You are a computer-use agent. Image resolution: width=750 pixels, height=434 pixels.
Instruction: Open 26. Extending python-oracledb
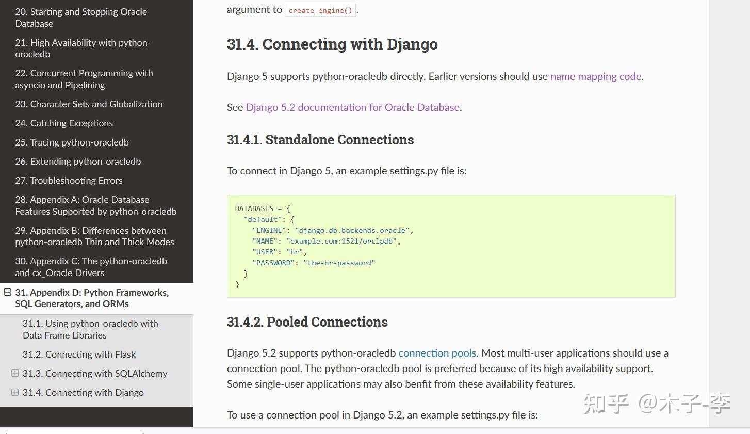(x=78, y=161)
